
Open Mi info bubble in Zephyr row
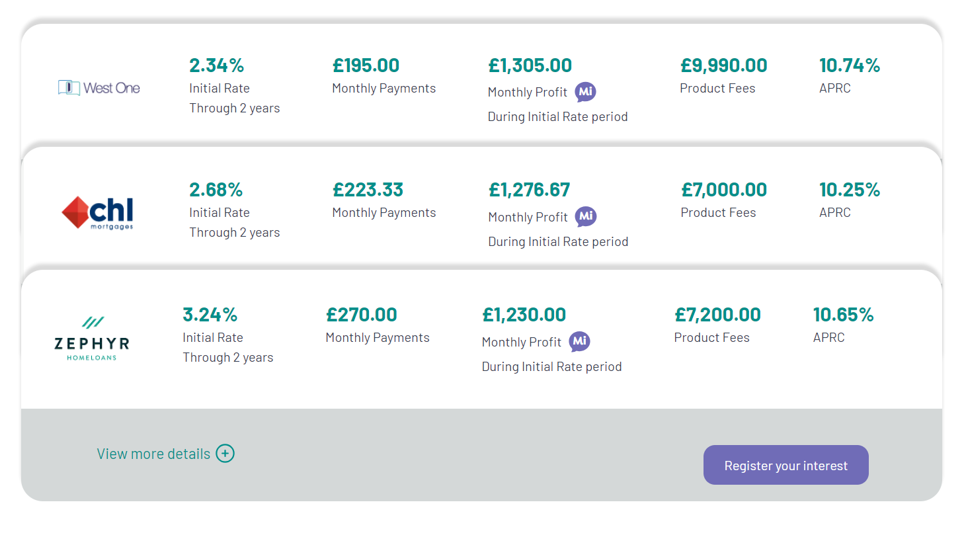click(579, 341)
